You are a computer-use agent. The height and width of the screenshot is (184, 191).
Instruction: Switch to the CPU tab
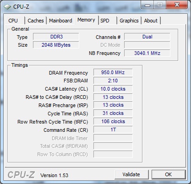point(15,21)
